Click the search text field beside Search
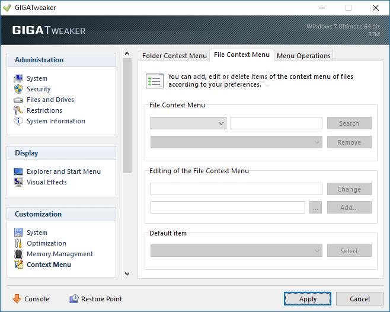Image resolution: width=390 pixels, height=312 pixels. click(276, 123)
